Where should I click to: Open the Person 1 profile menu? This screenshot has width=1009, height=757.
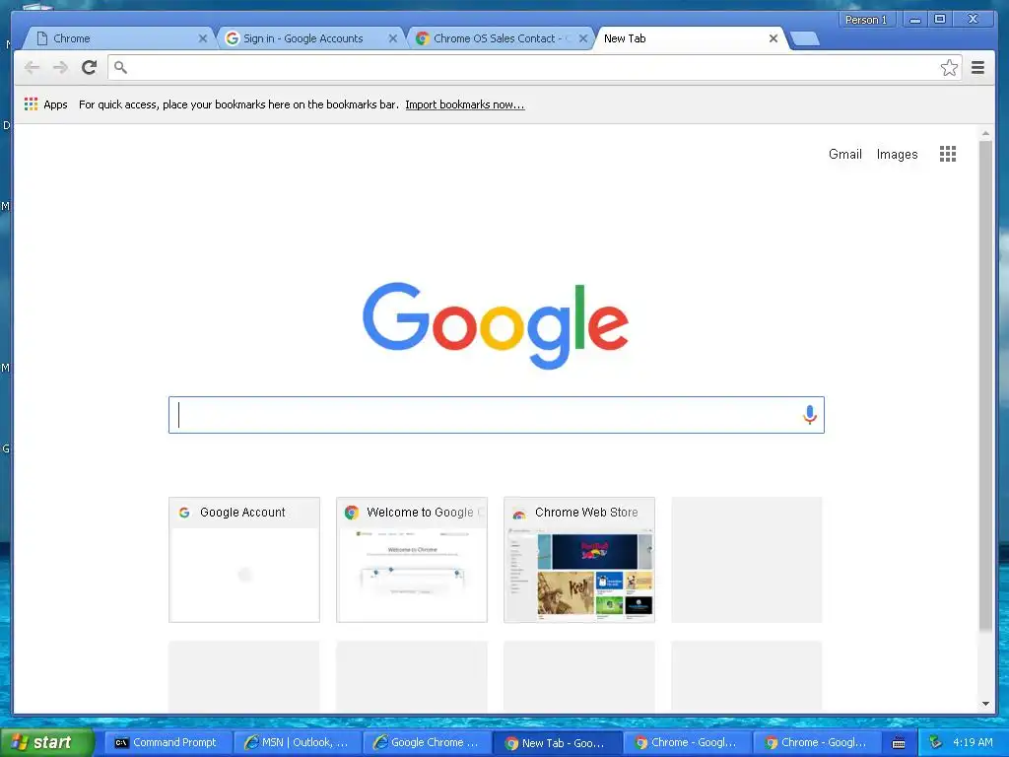tap(866, 20)
